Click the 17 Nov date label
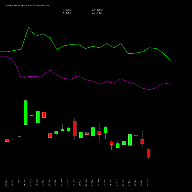The image size is (192, 192). coord(68,182)
